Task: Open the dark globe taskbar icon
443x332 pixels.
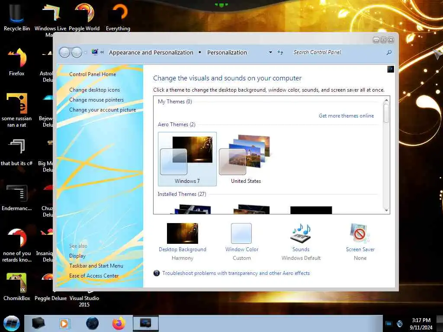Action: pos(93,323)
